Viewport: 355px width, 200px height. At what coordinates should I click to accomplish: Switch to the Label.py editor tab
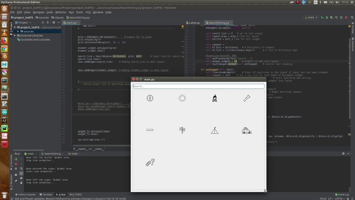point(194,23)
